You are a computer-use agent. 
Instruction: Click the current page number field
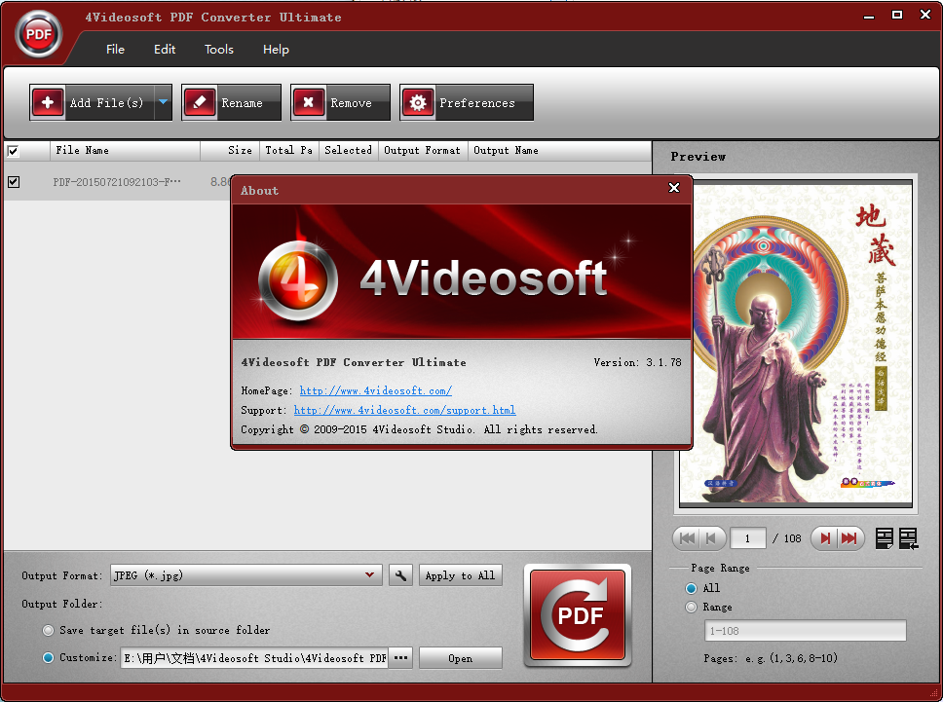[748, 538]
